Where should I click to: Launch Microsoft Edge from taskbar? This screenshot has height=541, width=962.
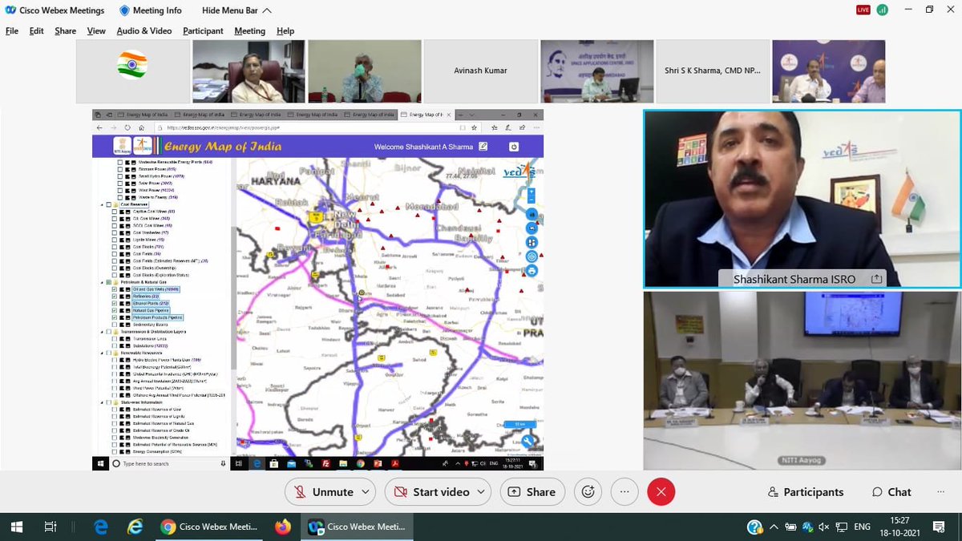pyautogui.click(x=101, y=527)
